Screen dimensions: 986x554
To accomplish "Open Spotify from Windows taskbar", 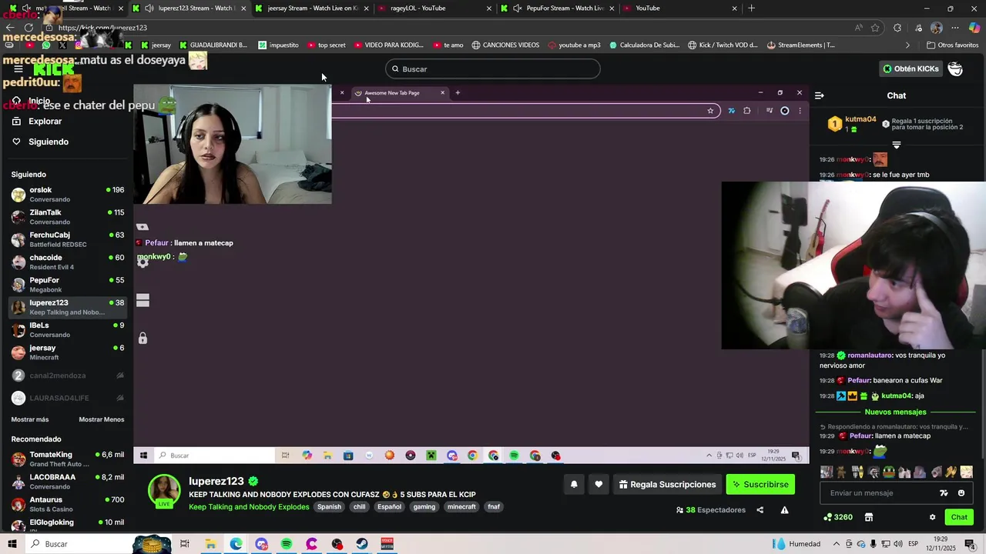I will click(287, 544).
